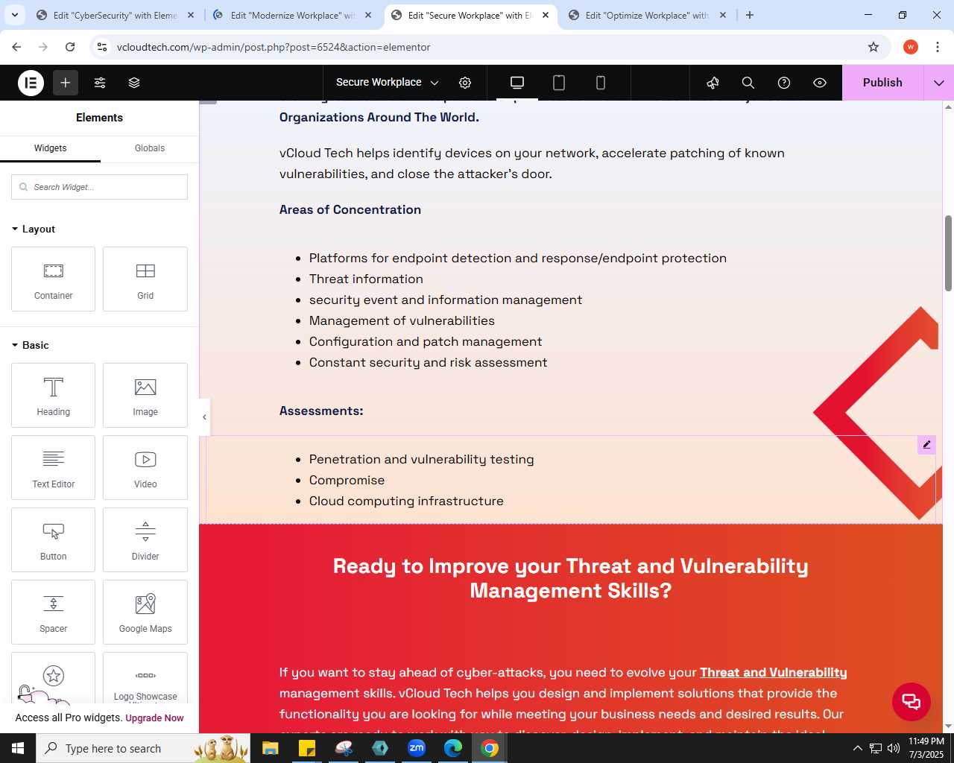Viewport: 954px width, 763px height.
Task: Select the Heading widget
Action: coord(54,395)
